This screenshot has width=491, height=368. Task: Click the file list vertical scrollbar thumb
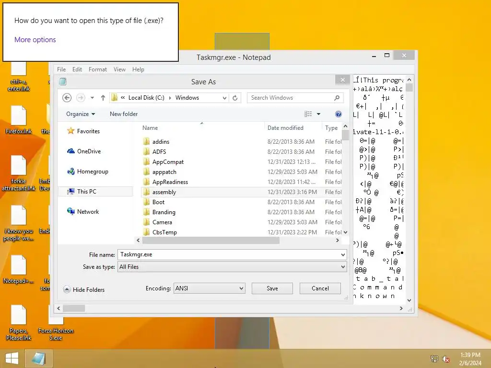click(x=345, y=136)
